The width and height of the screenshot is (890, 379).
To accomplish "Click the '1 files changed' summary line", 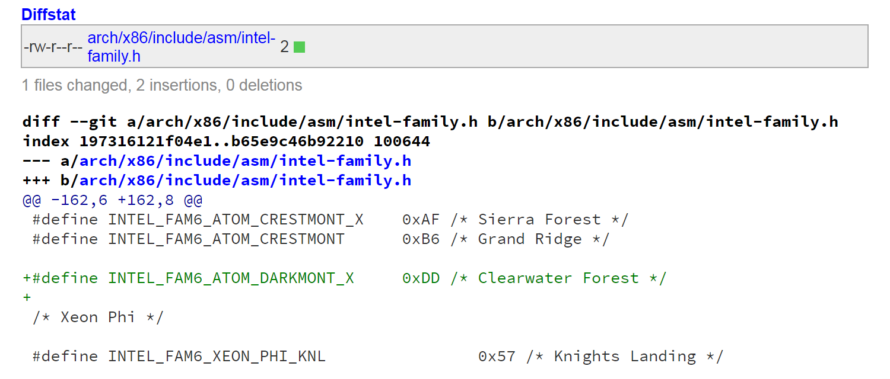I will click(x=162, y=86).
